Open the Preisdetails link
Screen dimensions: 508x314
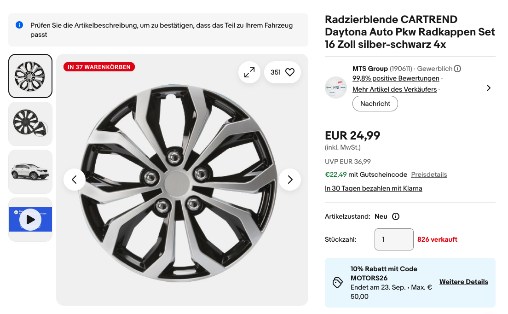(x=429, y=174)
